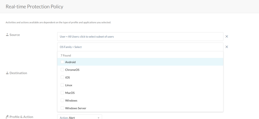Tick the Windows checkbox

click(62, 100)
